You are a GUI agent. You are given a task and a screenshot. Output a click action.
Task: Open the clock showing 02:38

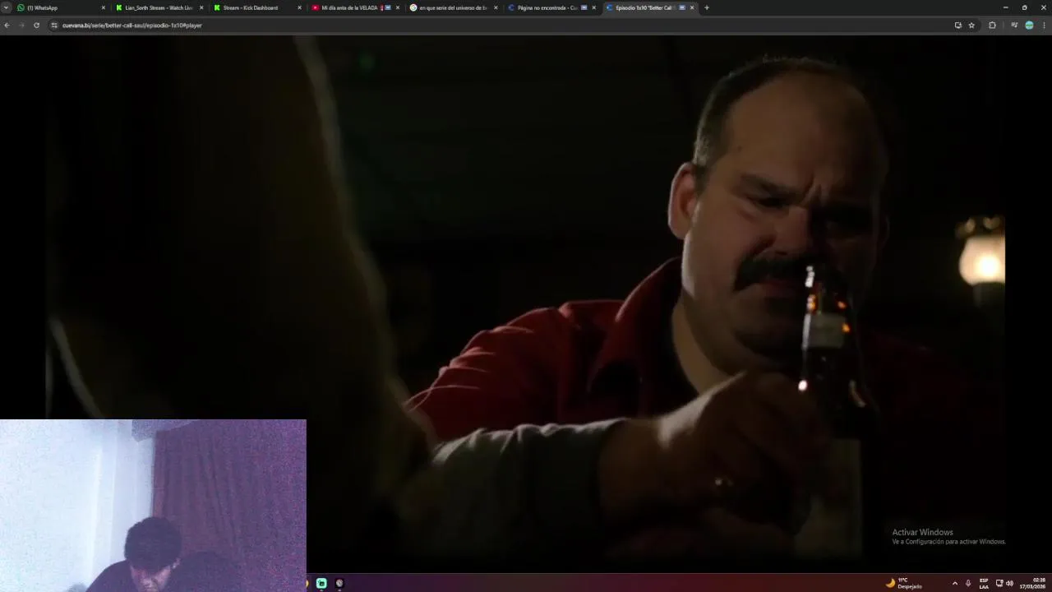1033,583
